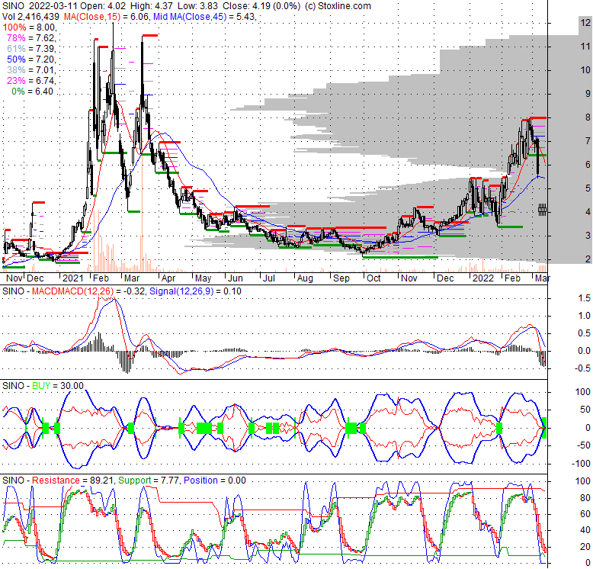Click the 8 mark on the price axis
Screen dimensions: 593x569
tap(588, 117)
